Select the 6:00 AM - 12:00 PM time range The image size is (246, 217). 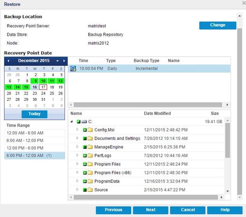(35, 140)
